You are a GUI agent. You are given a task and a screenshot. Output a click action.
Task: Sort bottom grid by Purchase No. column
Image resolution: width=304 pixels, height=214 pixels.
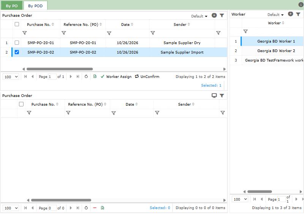click(45, 104)
